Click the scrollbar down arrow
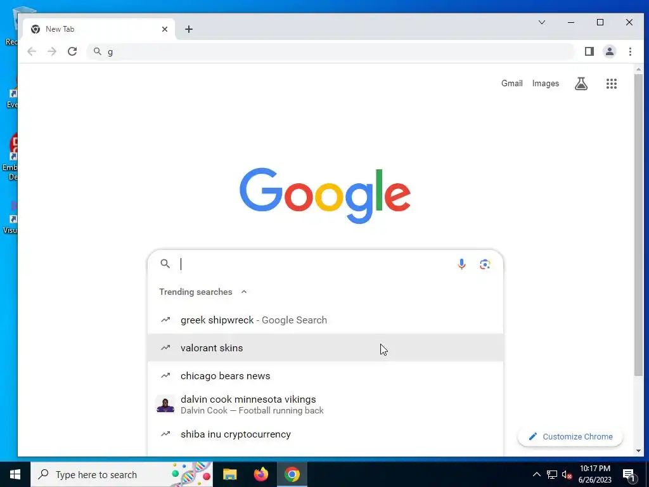Viewport: 649px width, 487px height. coord(638,451)
